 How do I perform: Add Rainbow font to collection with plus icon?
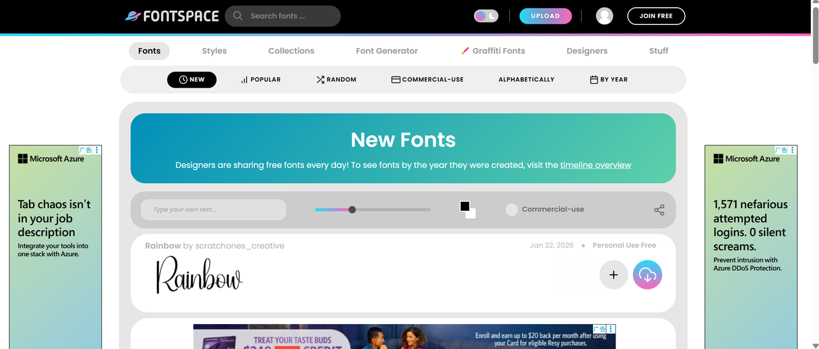pos(613,275)
